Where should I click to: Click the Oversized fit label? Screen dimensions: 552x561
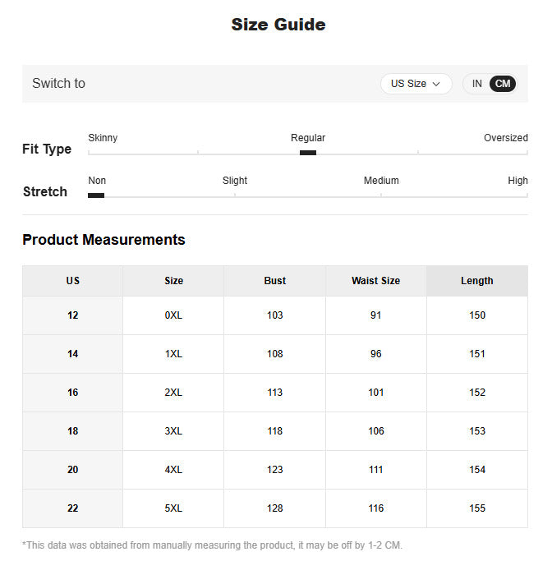point(505,138)
